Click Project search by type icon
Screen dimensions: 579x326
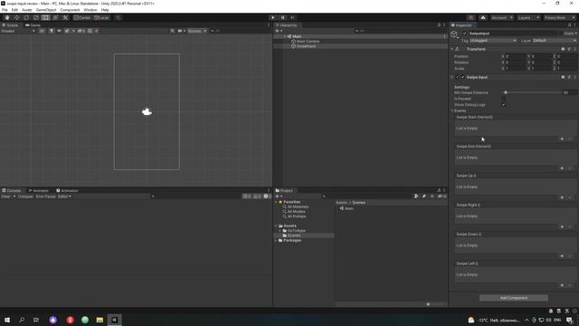[x=416, y=197]
